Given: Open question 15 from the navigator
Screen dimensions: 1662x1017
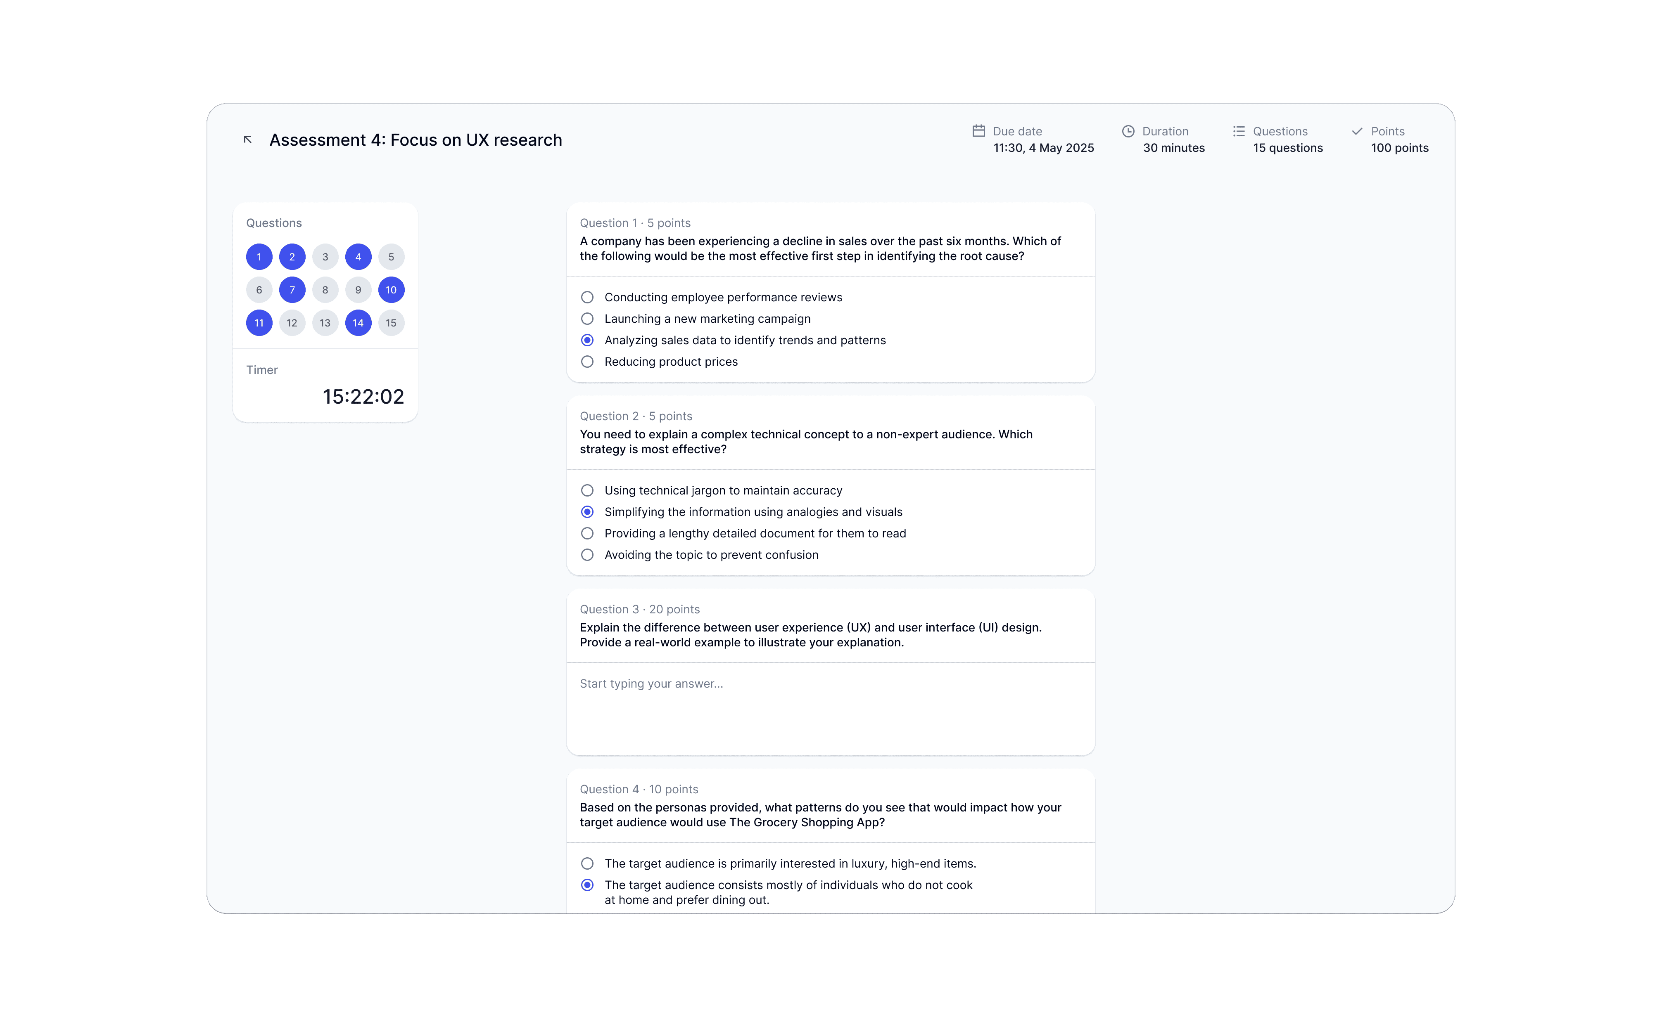Looking at the screenshot, I should [x=391, y=323].
